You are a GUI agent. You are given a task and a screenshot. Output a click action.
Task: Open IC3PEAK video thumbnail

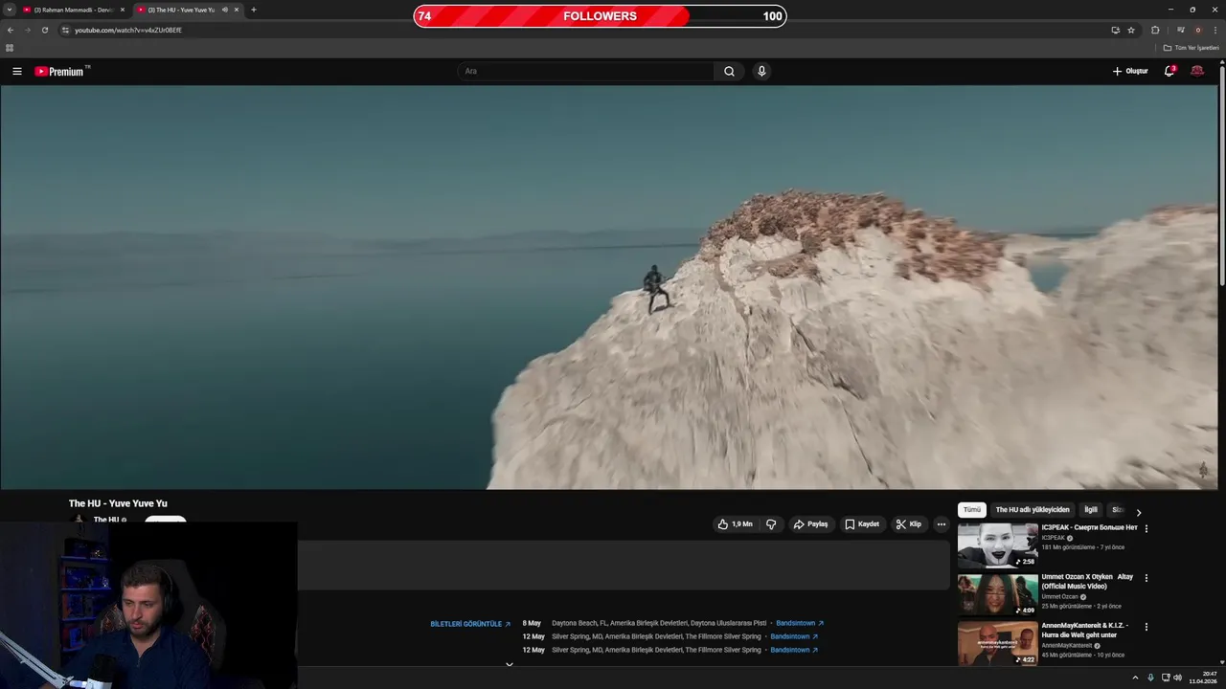point(998,545)
